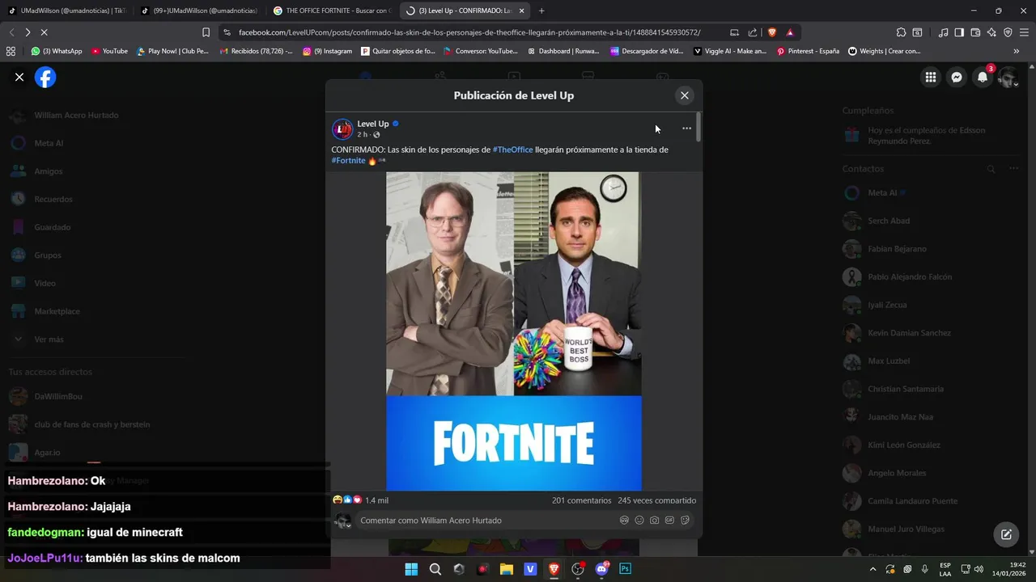Open the 1.4 mil reactions list
The width and height of the screenshot is (1036, 582).
pos(376,500)
